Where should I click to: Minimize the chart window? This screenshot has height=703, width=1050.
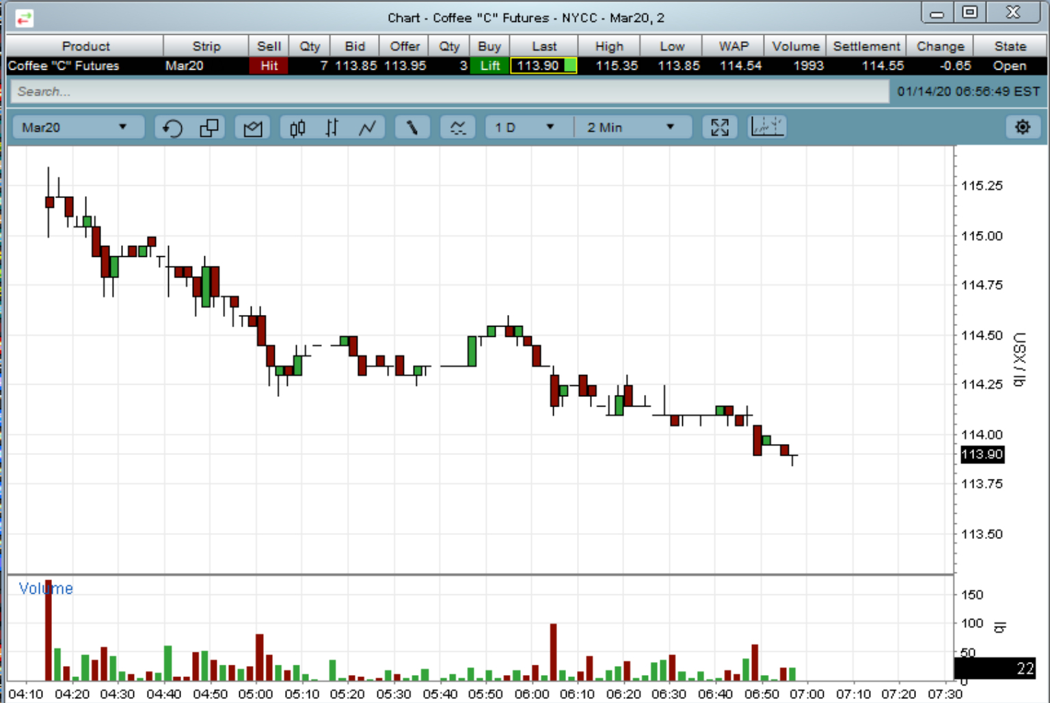937,13
